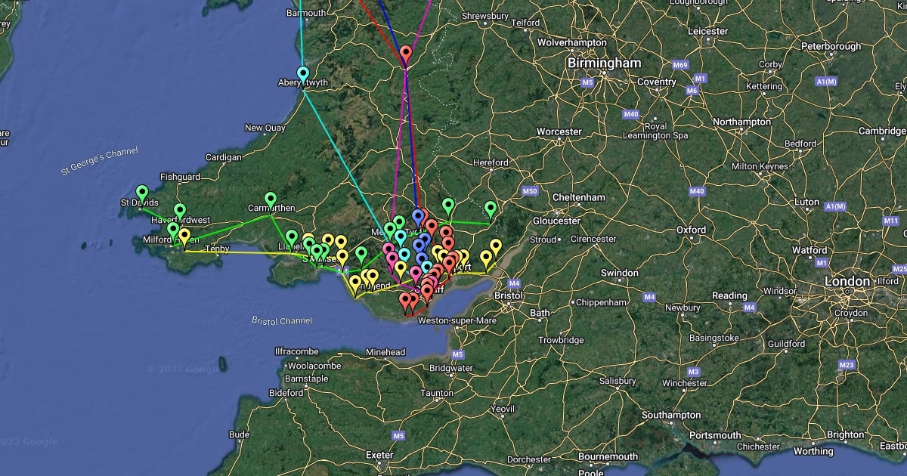This screenshot has height=476, width=907.
Task: Click the top-right yellow pin near Severn estuary
Action: [x=496, y=247]
